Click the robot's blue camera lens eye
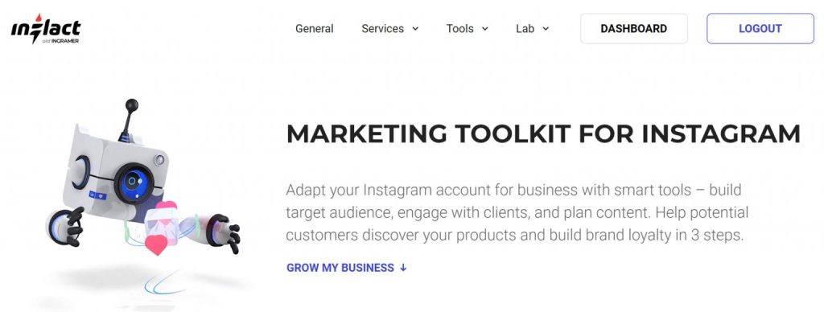Screen dimensions: 824x312 134,183
